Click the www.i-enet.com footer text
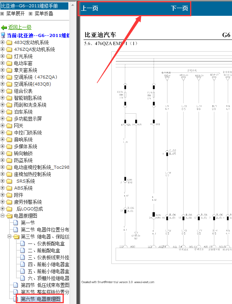 pos(144,282)
